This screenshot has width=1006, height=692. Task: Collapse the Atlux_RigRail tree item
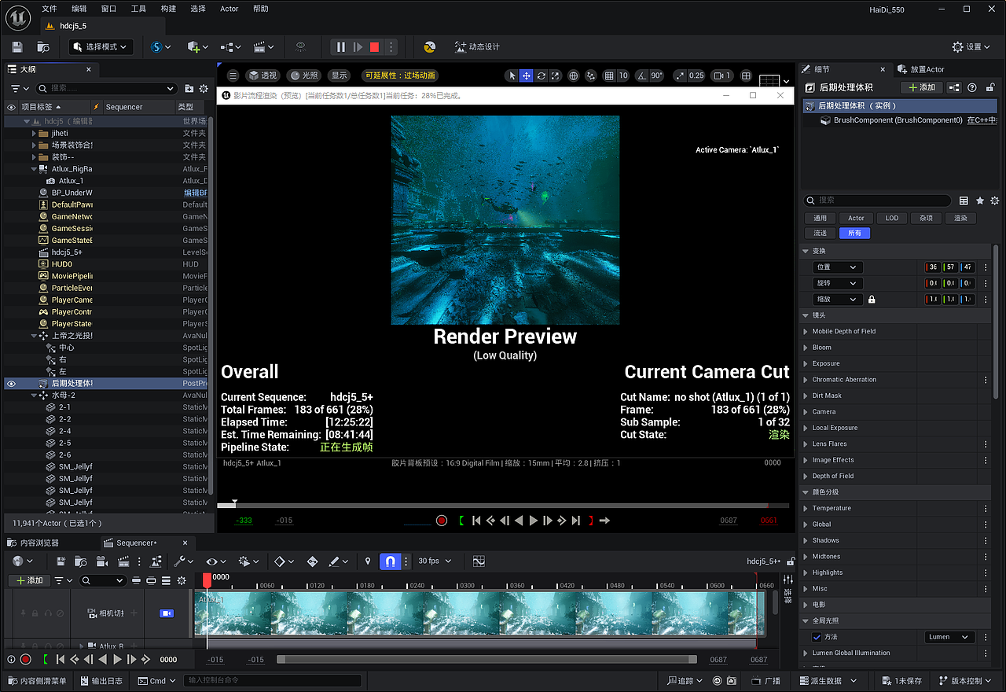[x=35, y=169]
